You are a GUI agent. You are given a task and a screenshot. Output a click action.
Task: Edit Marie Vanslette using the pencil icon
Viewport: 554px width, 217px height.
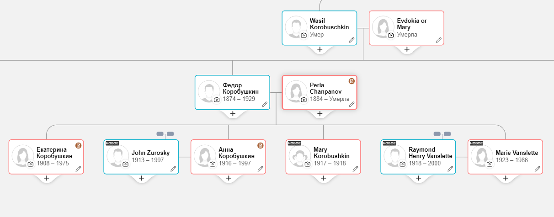click(x=538, y=169)
